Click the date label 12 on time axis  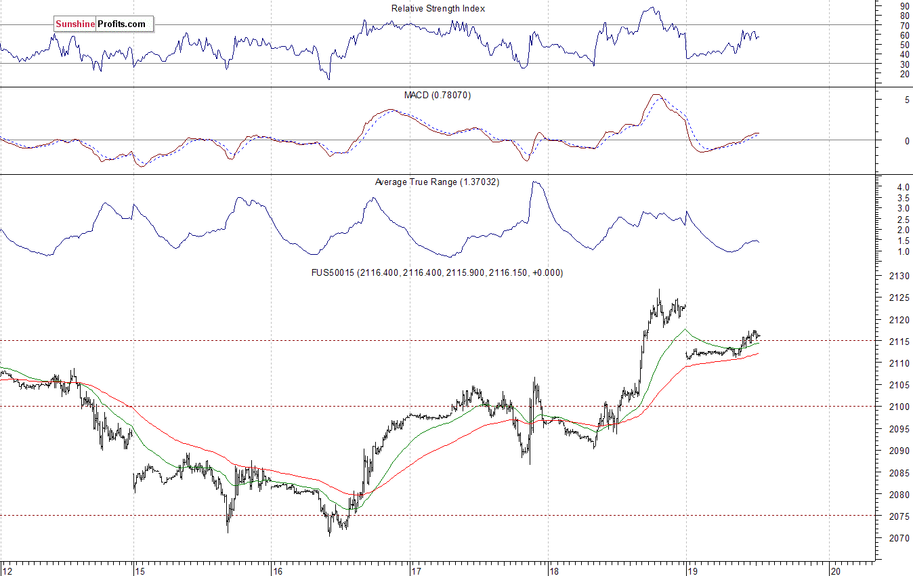click(7, 571)
